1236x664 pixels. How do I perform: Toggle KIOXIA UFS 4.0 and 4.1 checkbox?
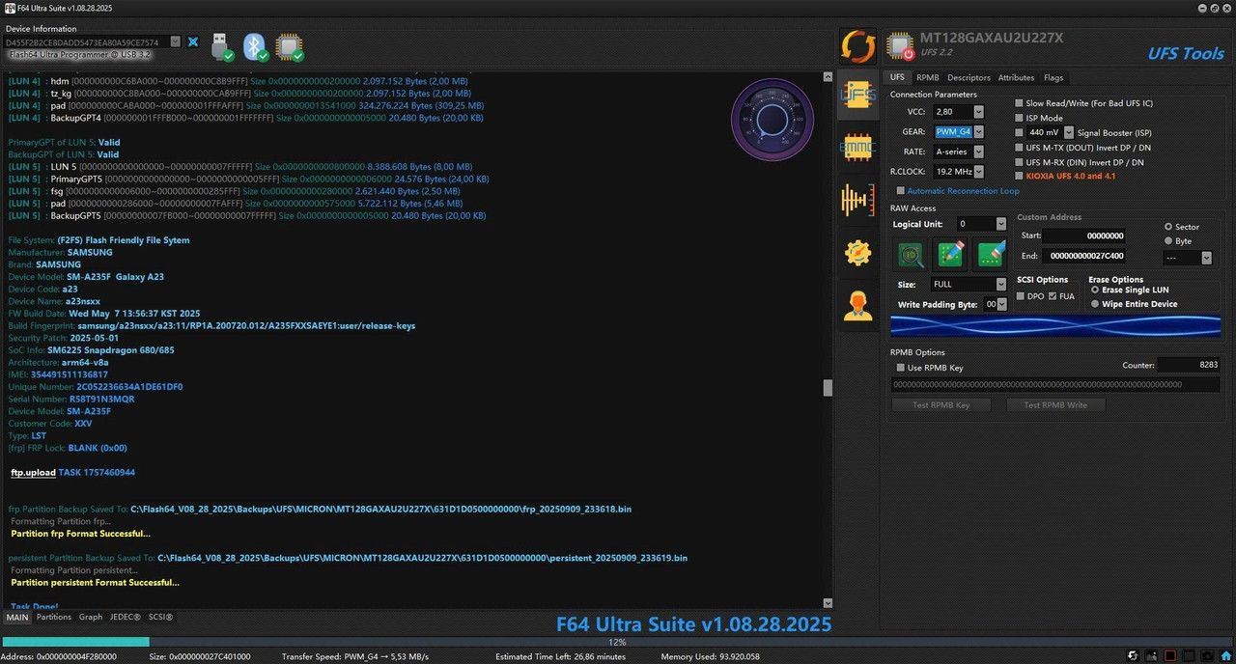pos(1019,177)
